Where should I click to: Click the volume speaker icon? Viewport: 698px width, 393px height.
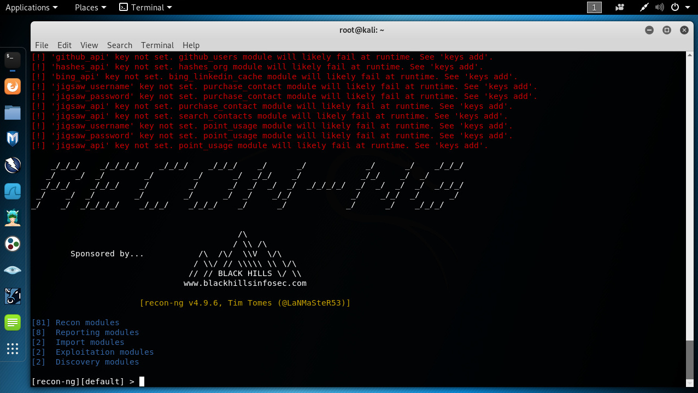click(x=660, y=8)
